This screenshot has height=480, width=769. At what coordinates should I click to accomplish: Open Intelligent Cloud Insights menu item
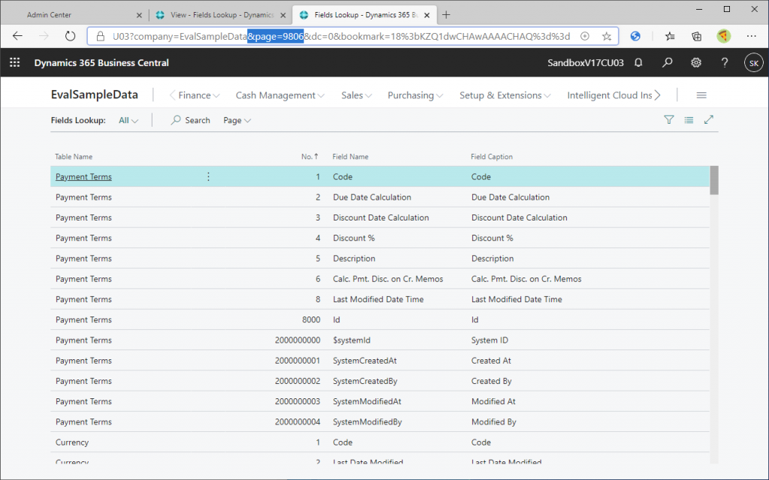(610, 95)
